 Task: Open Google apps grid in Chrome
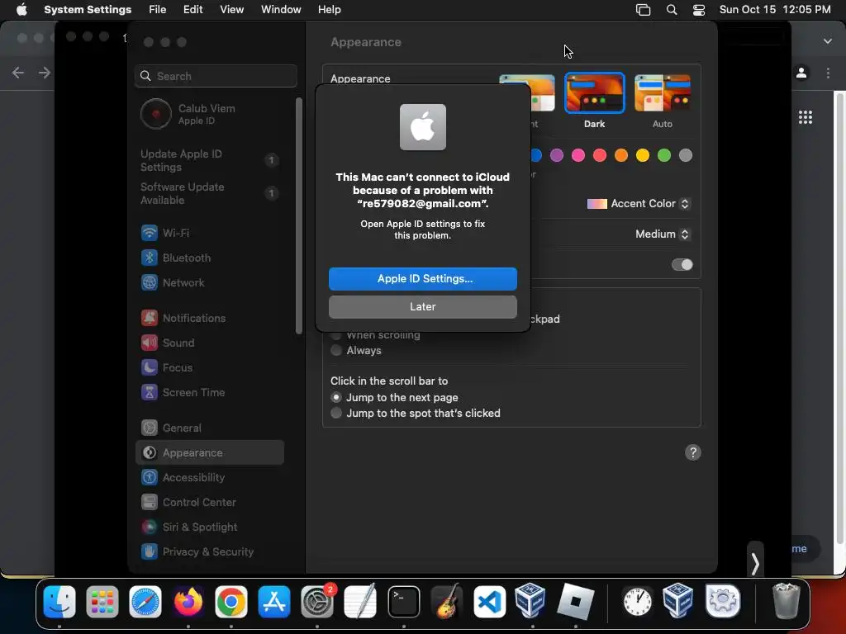click(805, 117)
